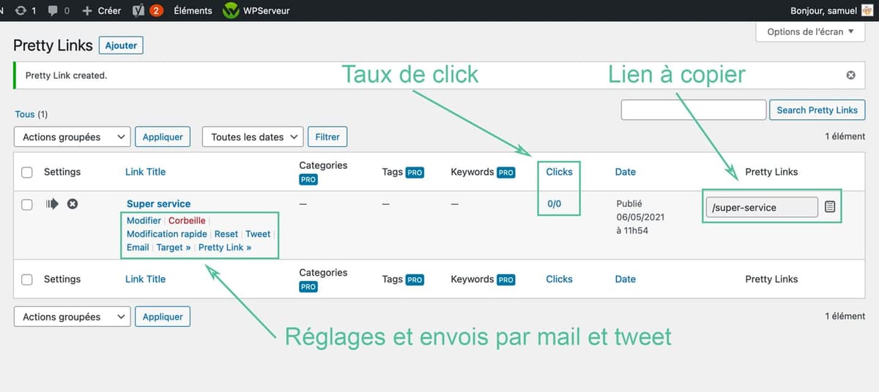
Task: Open the Bonjour, samuel account menu
Action: 831,11
